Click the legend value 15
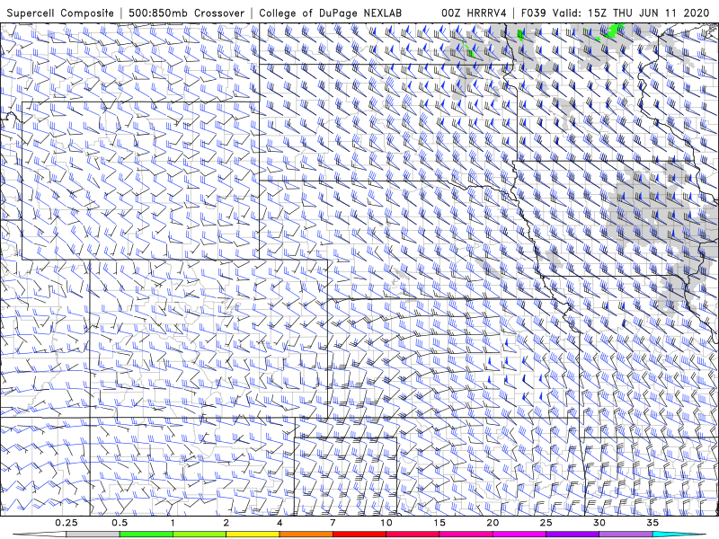 click(439, 523)
